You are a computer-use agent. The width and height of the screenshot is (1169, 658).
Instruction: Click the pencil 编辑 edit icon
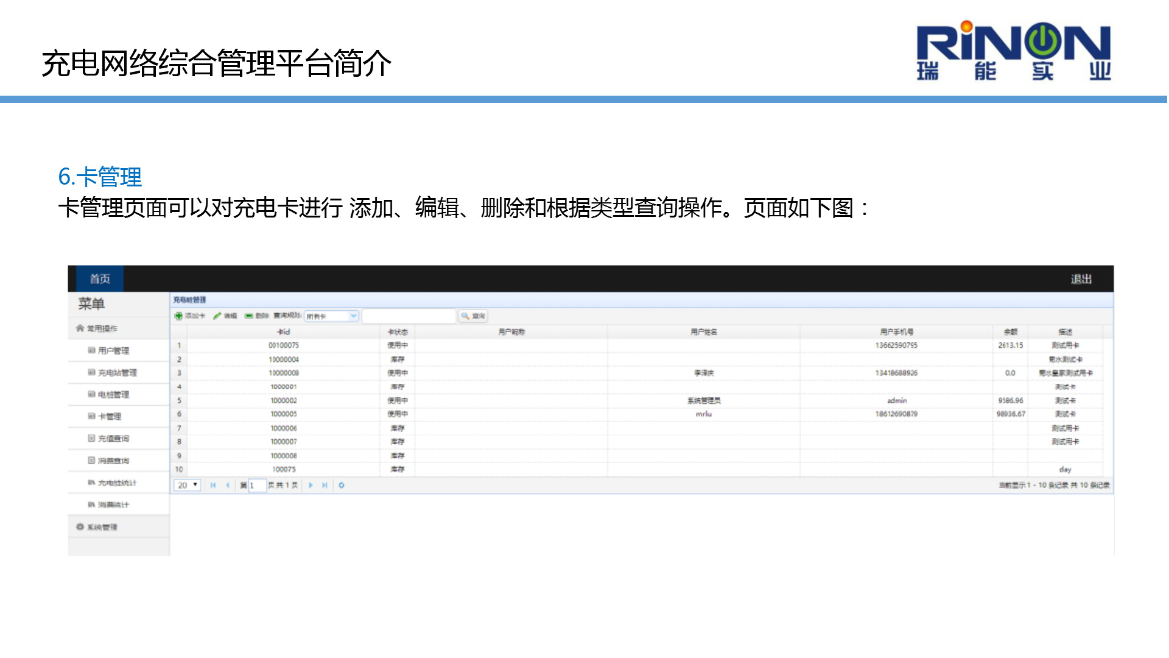coord(217,316)
